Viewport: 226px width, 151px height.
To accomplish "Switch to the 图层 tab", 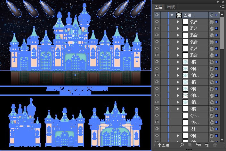I will point(158,7).
